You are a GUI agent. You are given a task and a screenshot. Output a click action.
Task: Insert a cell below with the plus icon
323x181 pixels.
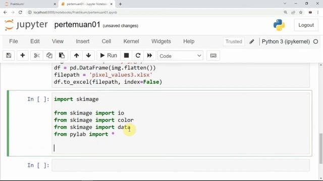coord(22,56)
